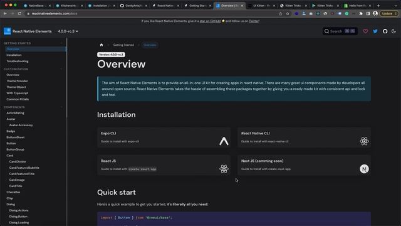Select Card.FeaturedSubtitle in the sidebar
401x226 pixels.
point(24,168)
